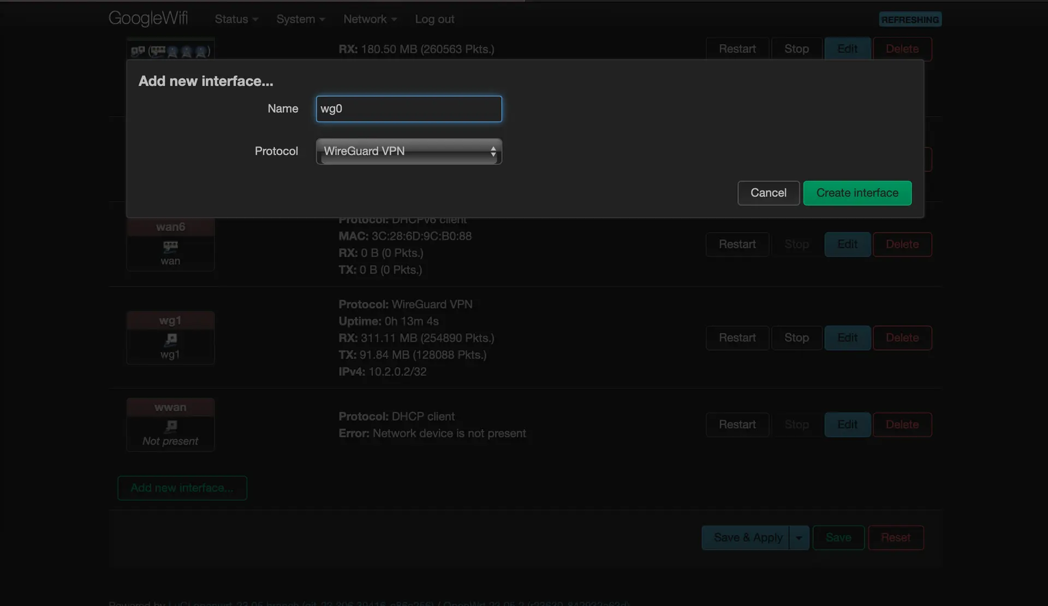Restart the wwan interface
Image resolution: width=1048 pixels, height=606 pixels.
737,424
